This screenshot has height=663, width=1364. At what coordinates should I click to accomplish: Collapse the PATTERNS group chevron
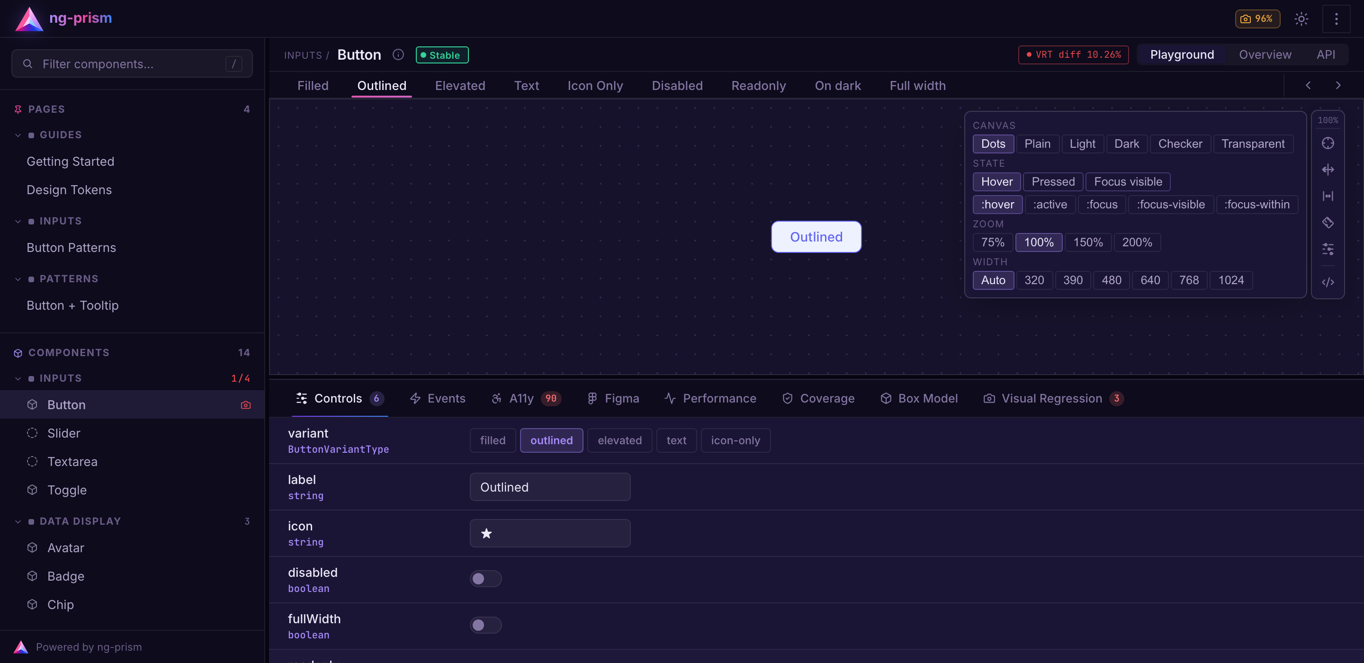tap(18, 279)
